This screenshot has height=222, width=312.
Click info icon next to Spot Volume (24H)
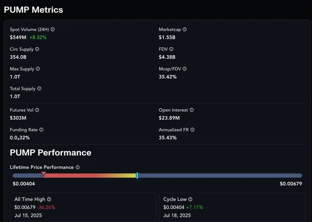[x=53, y=29]
